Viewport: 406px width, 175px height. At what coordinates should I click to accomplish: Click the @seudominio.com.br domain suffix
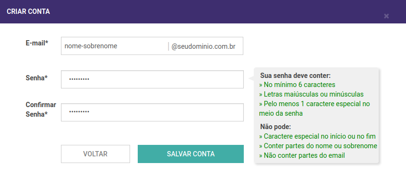(203, 46)
